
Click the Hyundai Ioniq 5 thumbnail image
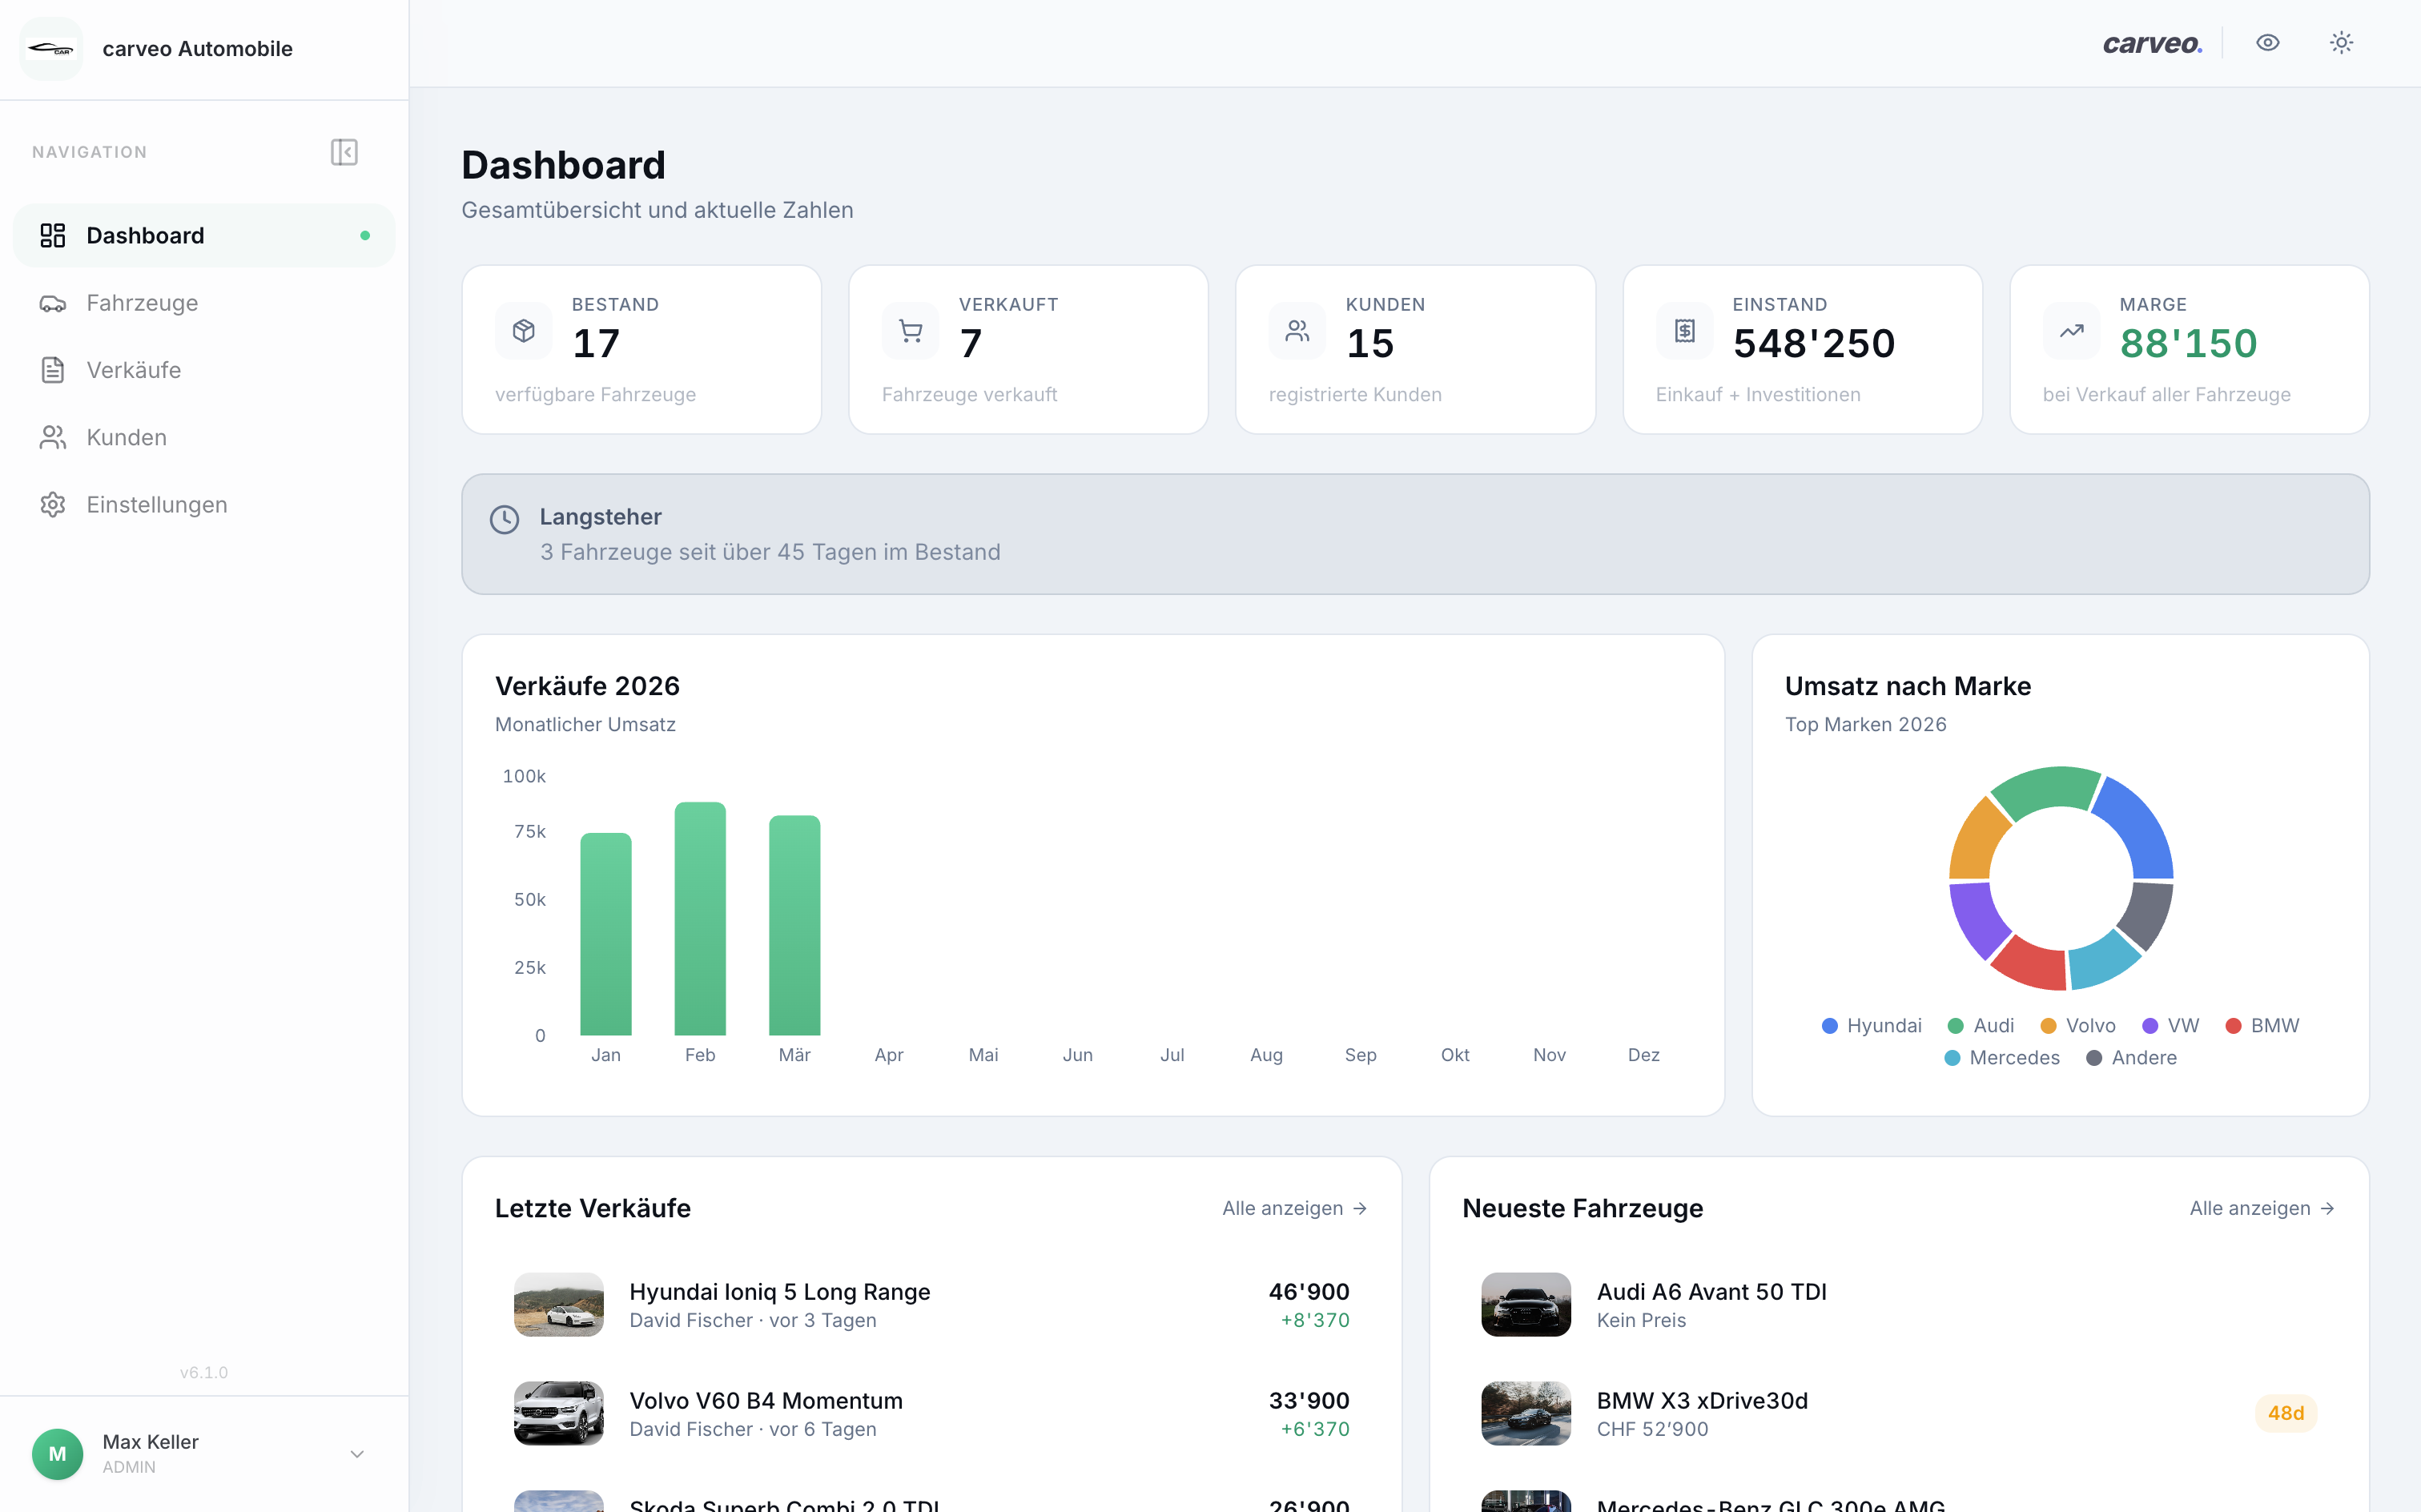coord(558,1304)
